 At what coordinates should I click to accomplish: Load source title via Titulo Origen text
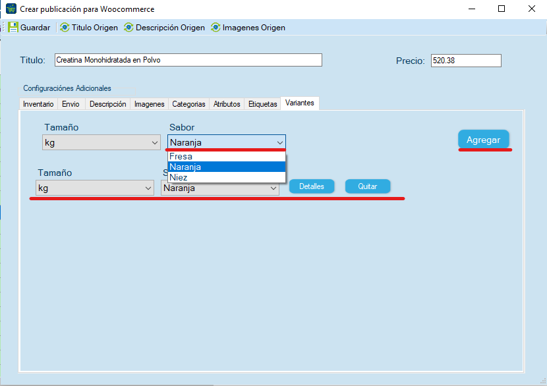(x=94, y=28)
